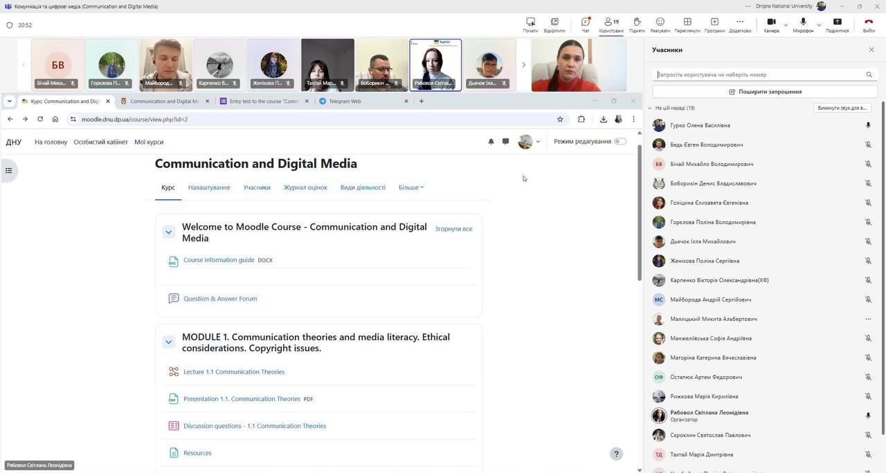Open the Moodle course index drawer
This screenshot has width=886, height=473.
coord(9,170)
